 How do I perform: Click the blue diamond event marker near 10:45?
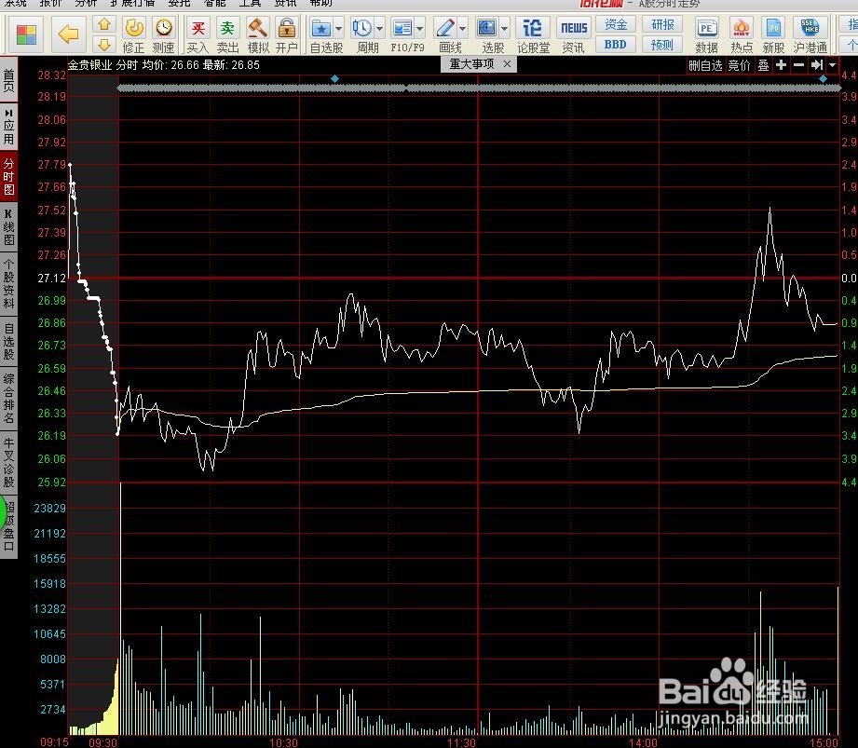(x=334, y=79)
